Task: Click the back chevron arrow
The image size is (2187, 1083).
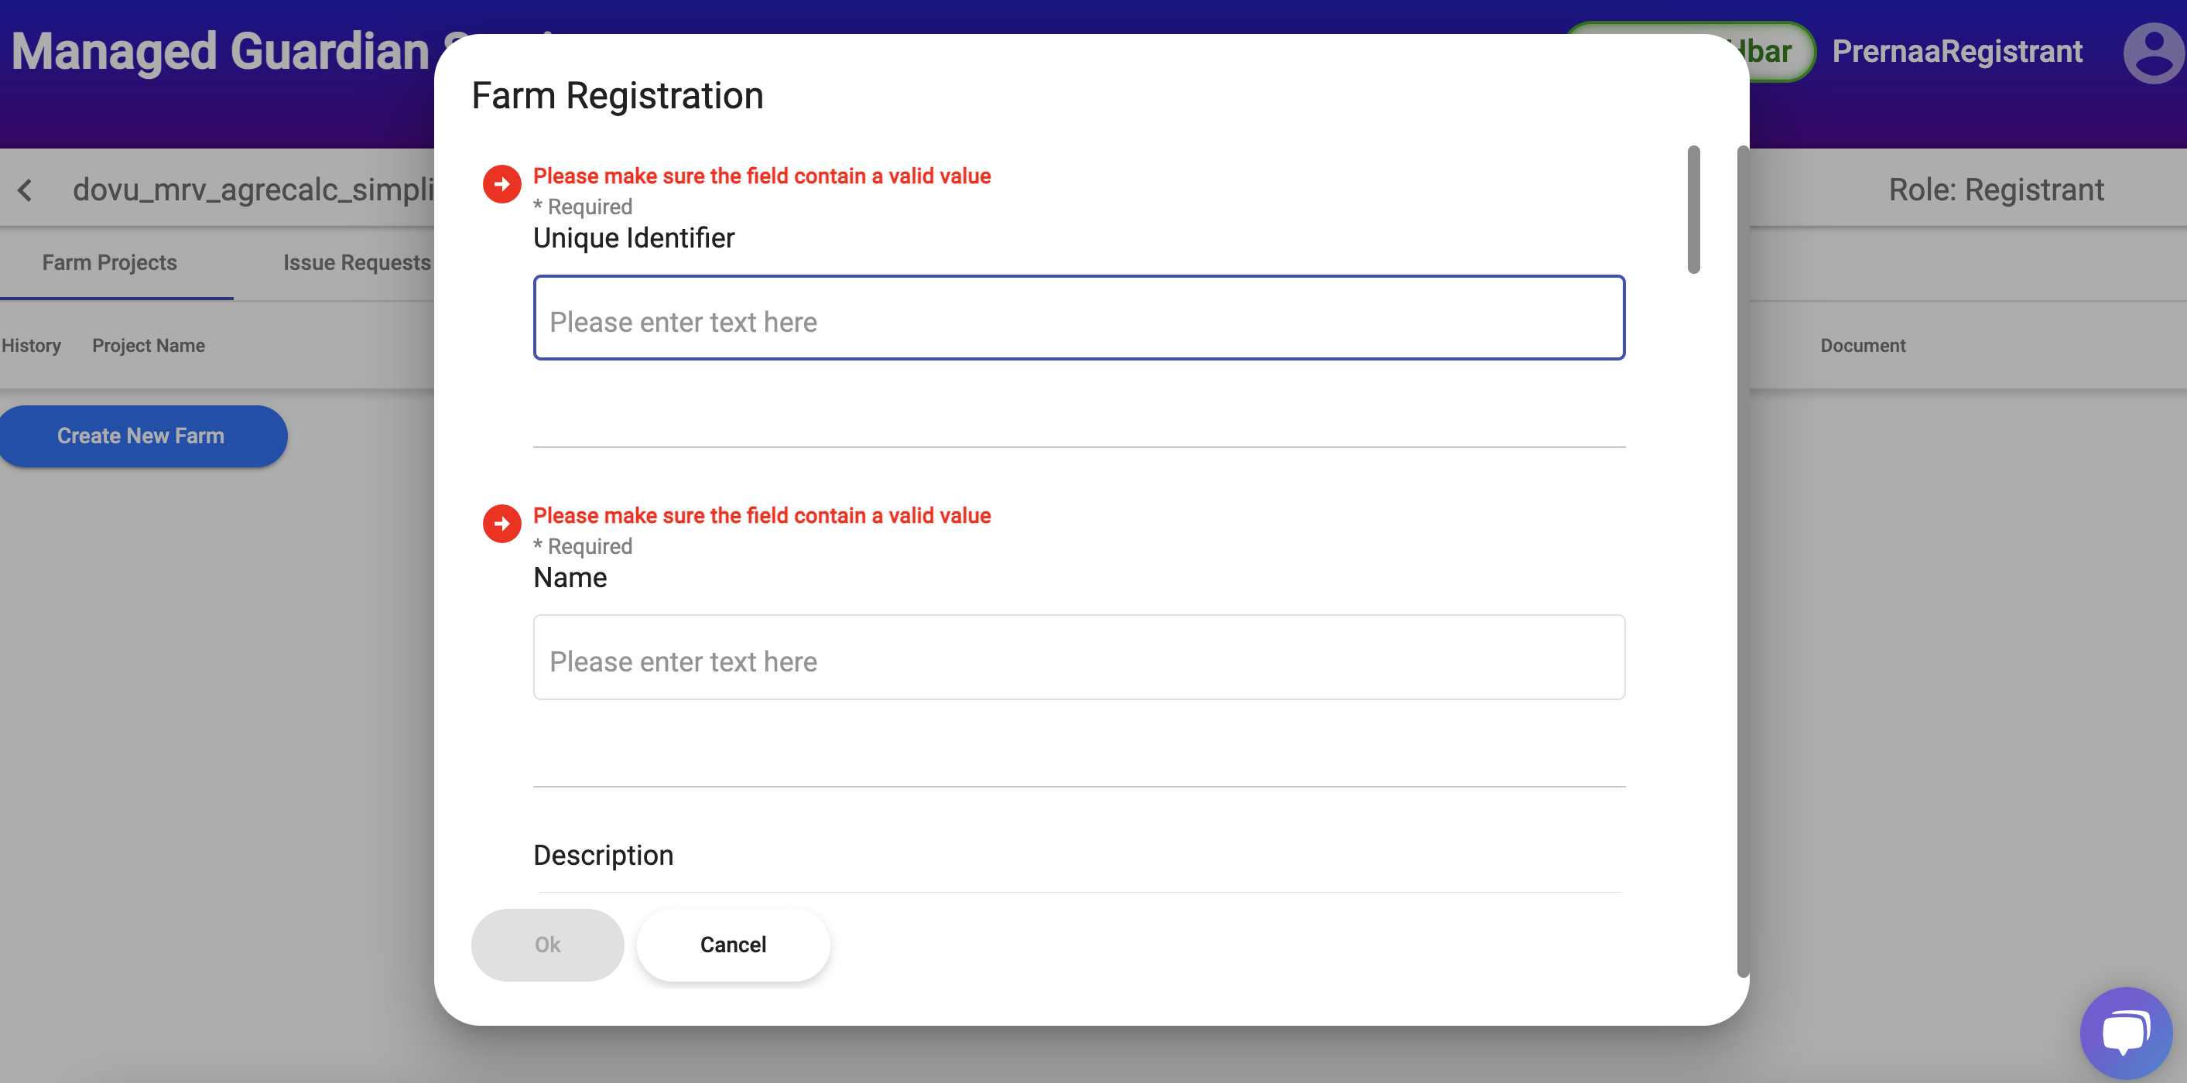Action: click(26, 190)
